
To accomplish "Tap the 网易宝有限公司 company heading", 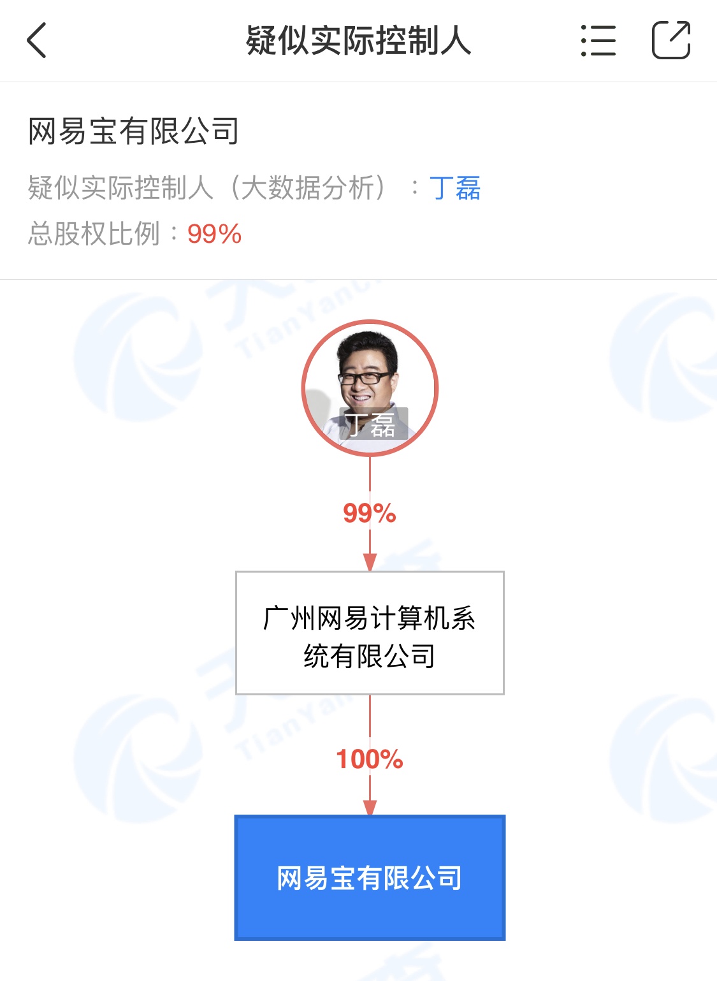I will tap(134, 131).
